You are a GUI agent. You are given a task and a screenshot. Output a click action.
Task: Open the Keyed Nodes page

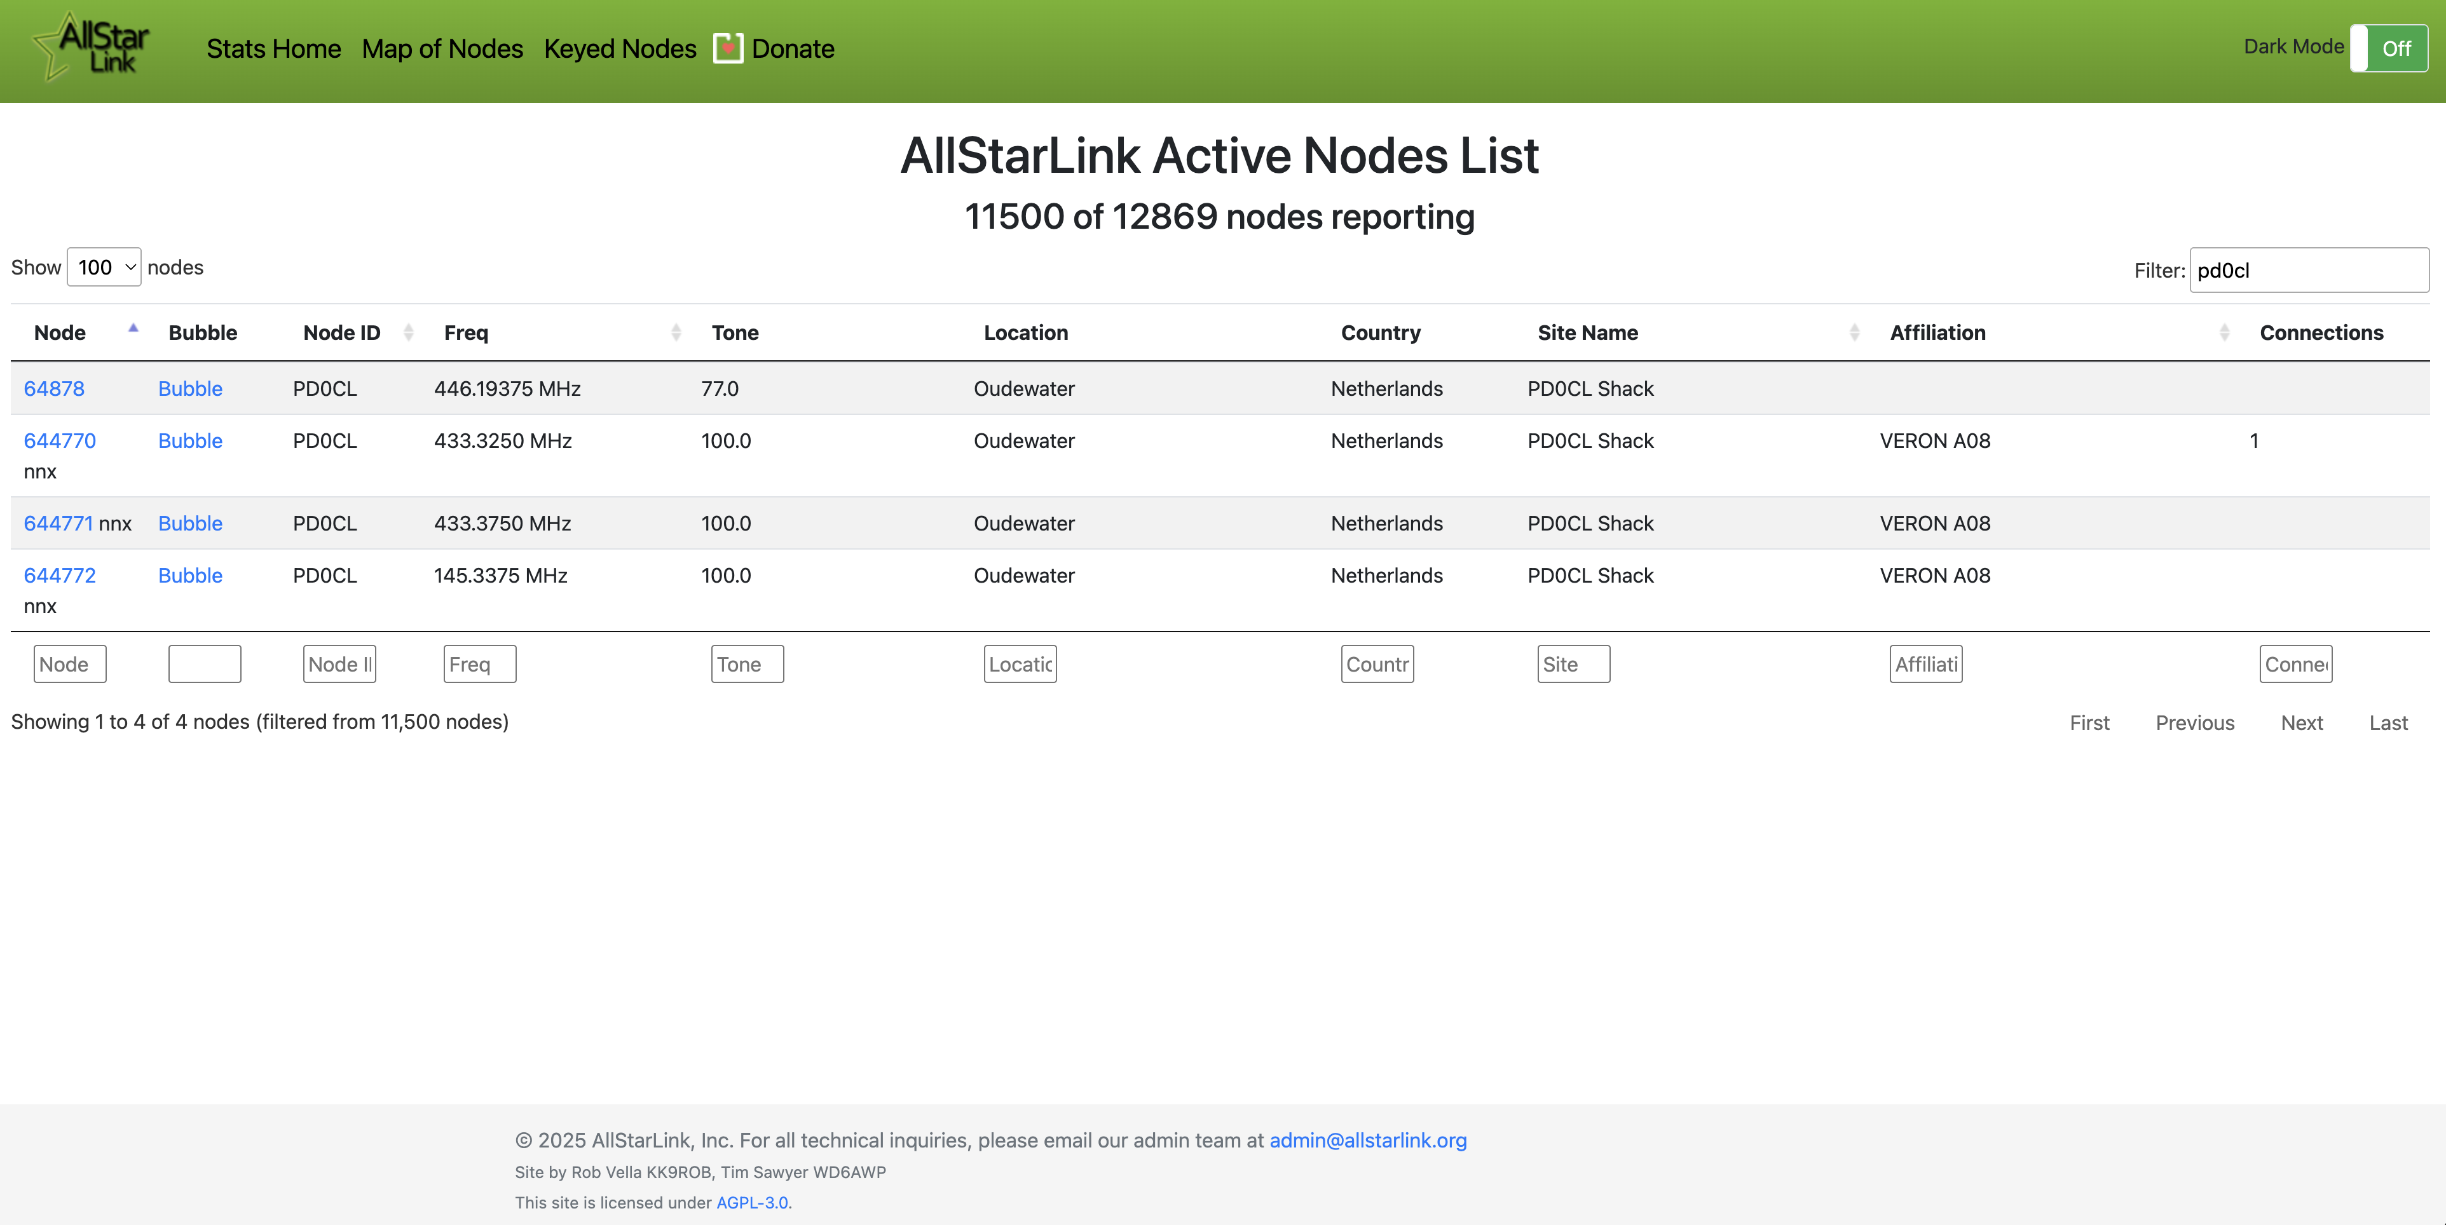[x=620, y=50]
